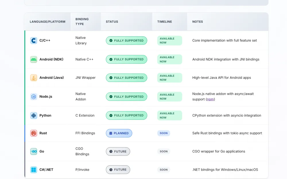
Task: Click the Planned status badge for Rust
Action: pos(119,133)
